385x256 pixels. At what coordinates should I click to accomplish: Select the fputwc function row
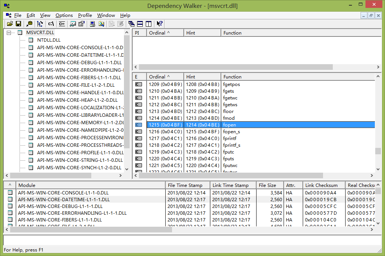click(x=254, y=166)
